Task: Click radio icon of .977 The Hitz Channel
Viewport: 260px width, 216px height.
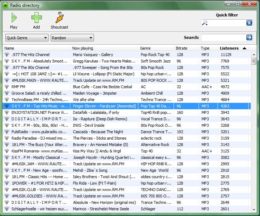Action: point(7,55)
